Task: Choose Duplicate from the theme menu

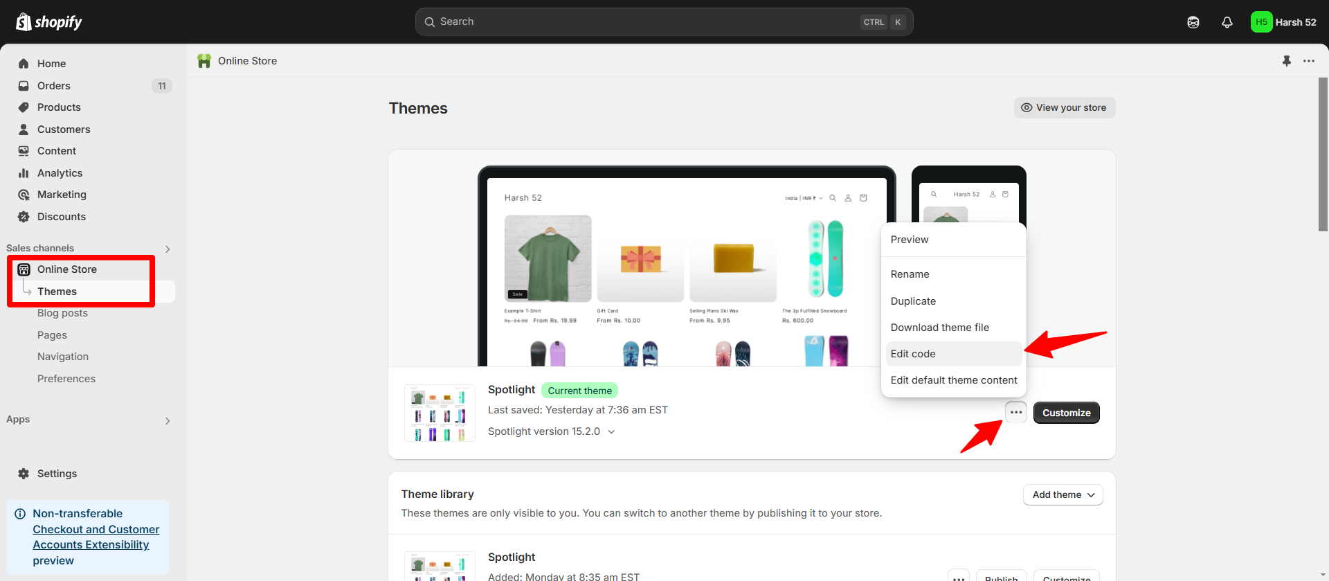Action: click(x=954, y=301)
